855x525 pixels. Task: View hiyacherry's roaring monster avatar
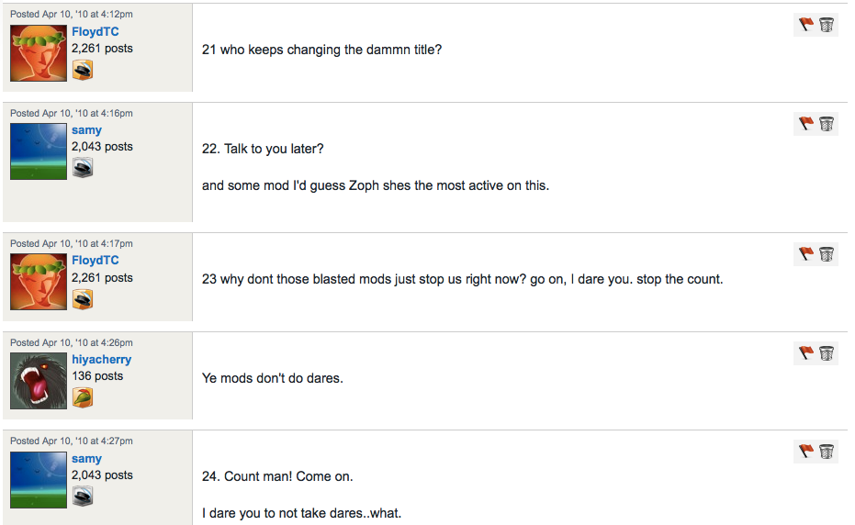point(39,381)
